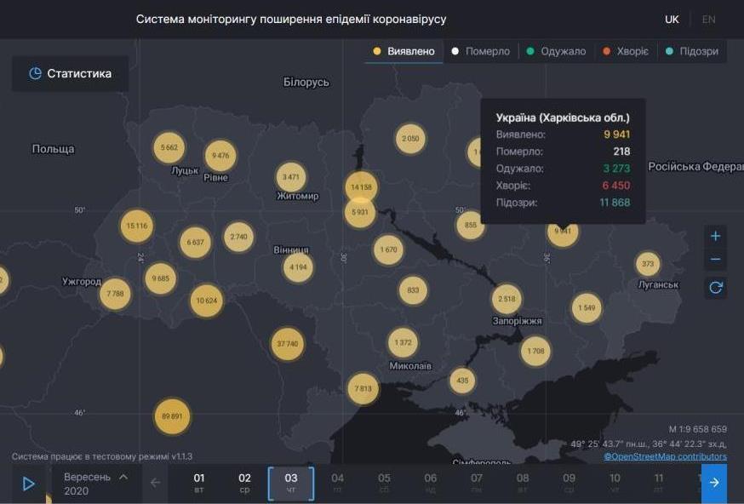Click the zoom in plus icon
The image size is (744, 504).
coord(714,236)
